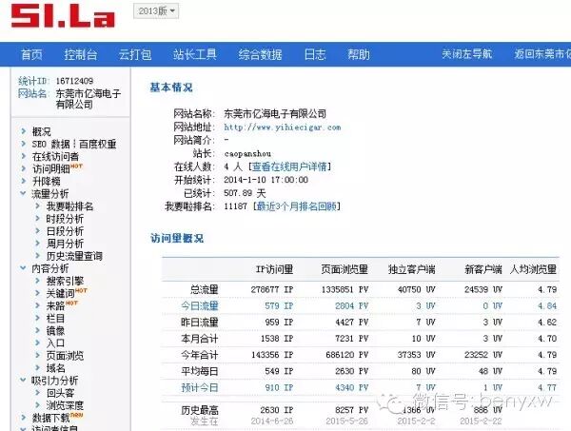Click 本月合计 row label
Image resolution: width=571 pixels, height=431 pixels.
(200, 339)
